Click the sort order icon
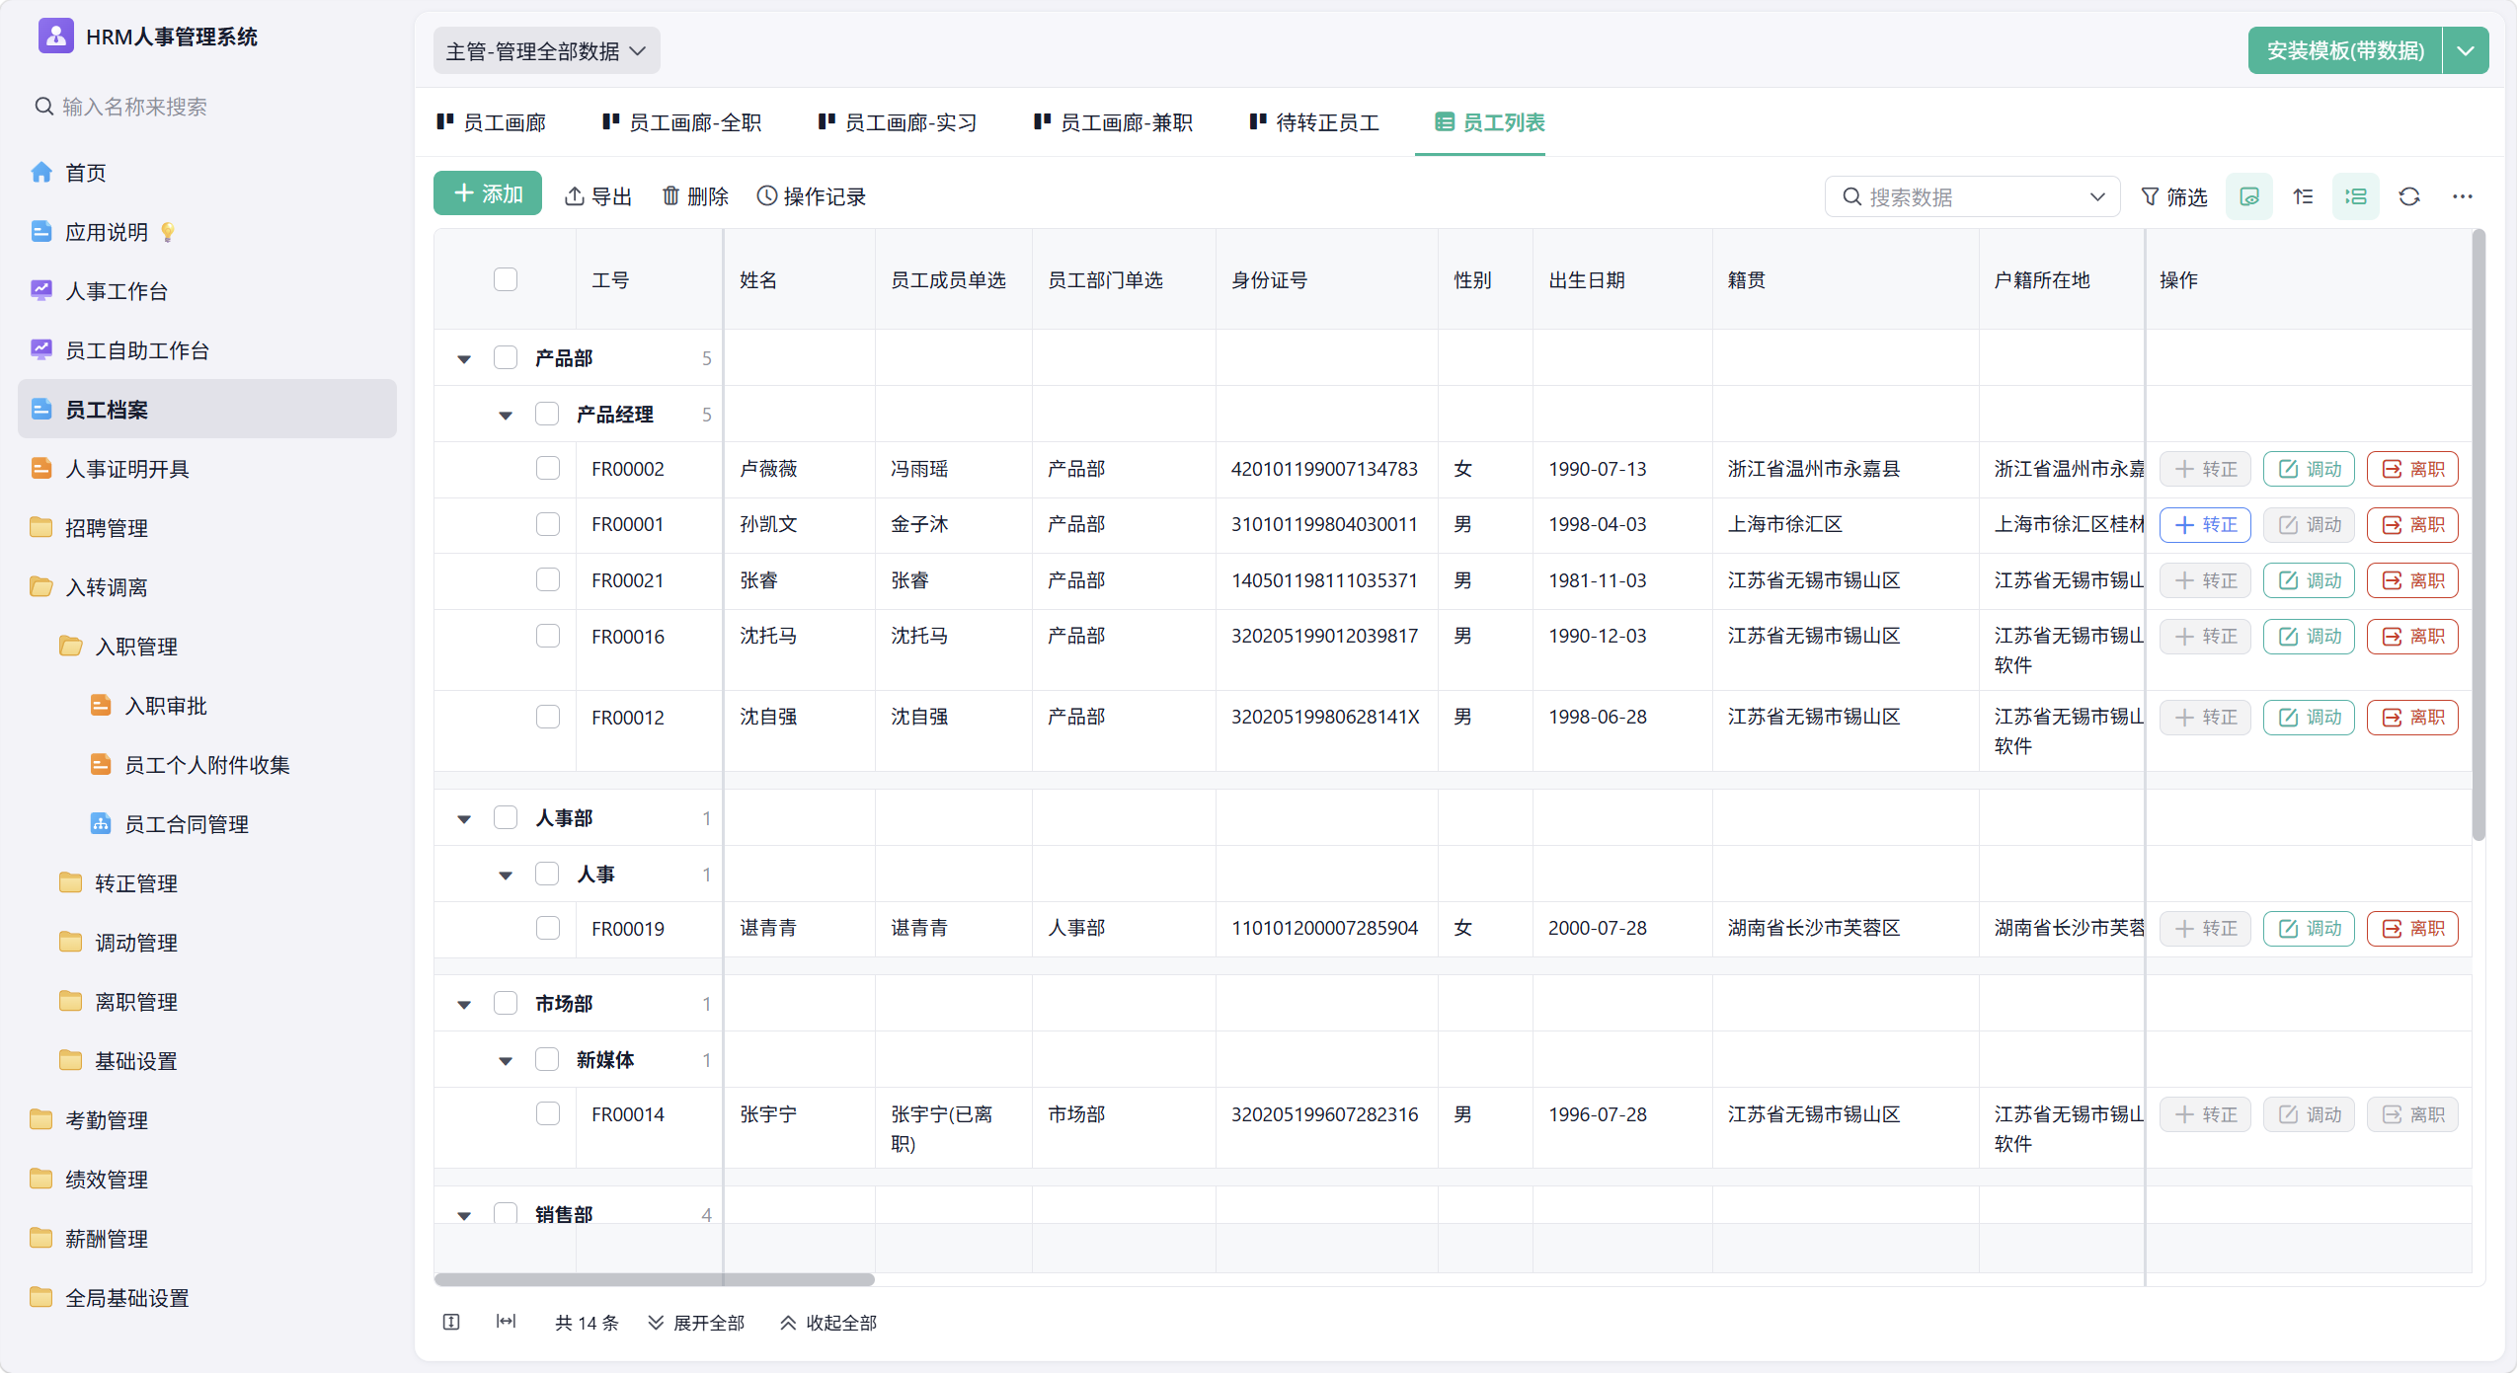 [2303, 196]
